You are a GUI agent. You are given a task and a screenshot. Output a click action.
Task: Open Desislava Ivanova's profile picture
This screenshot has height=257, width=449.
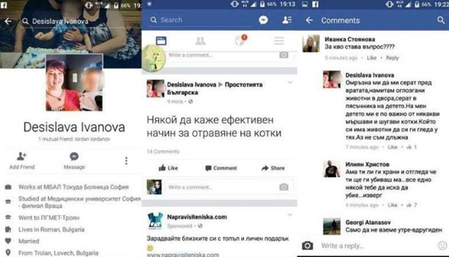point(74,82)
